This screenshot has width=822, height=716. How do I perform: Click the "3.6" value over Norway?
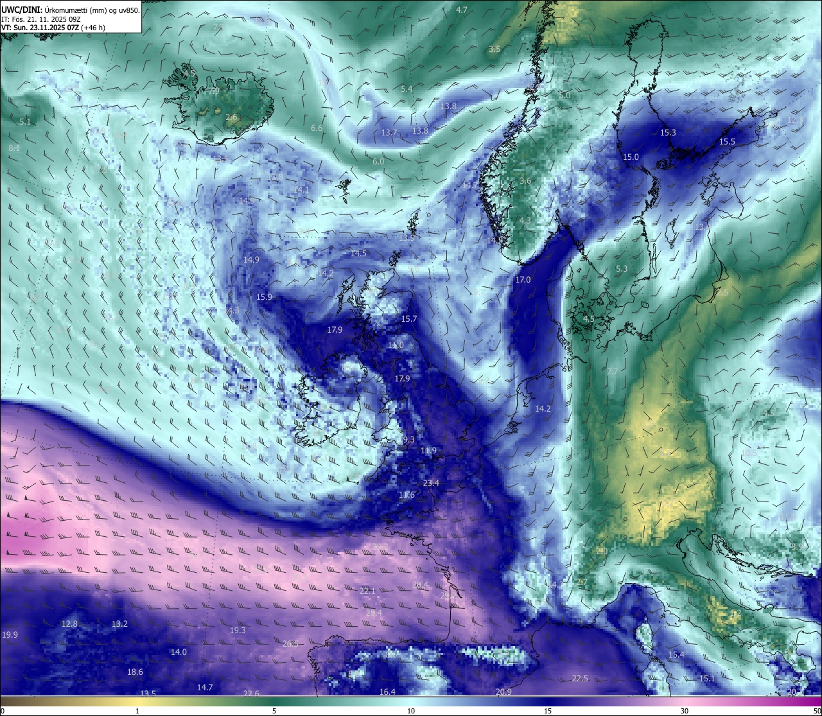coord(525,180)
